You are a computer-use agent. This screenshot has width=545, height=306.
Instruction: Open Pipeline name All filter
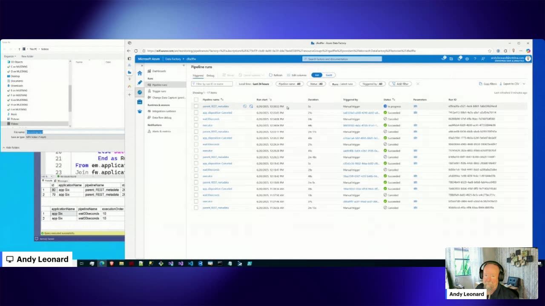290,84
